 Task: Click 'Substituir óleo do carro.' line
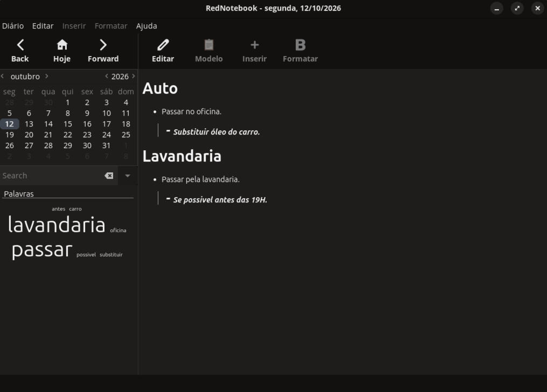click(216, 132)
